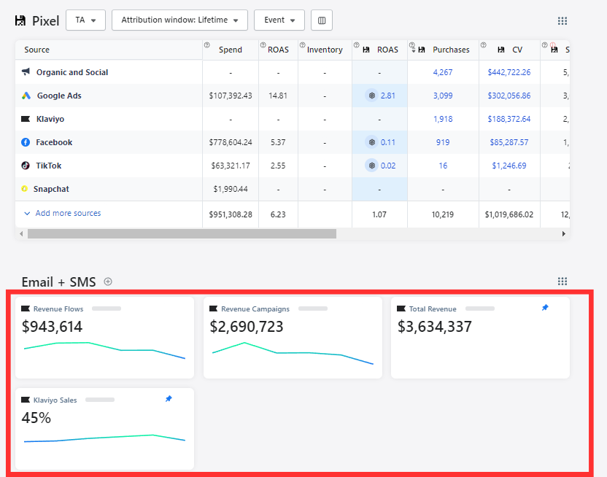607x477 pixels.
Task: Expand Add more sources
Action: pyautogui.click(x=63, y=213)
